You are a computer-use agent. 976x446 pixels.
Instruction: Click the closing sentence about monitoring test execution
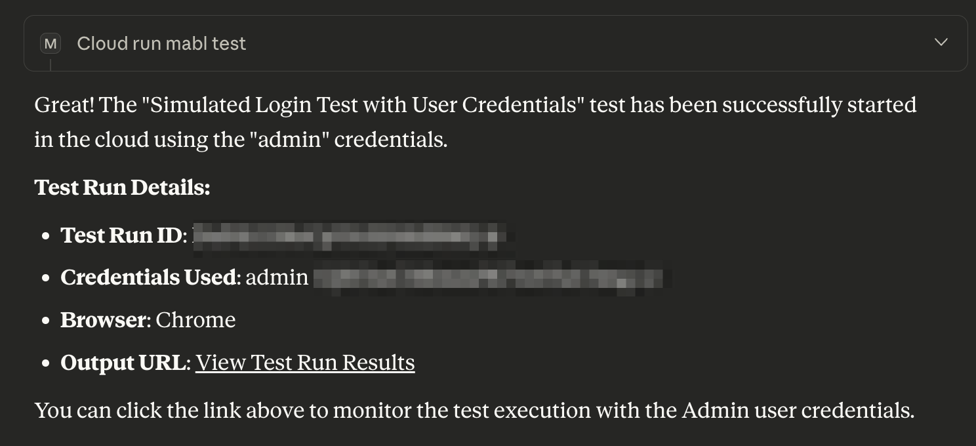(474, 411)
